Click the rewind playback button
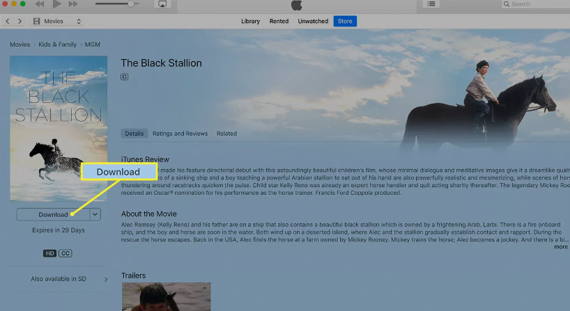This screenshot has height=311, width=570. pyautogui.click(x=39, y=4)
